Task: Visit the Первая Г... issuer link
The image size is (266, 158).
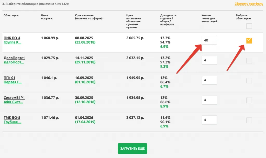Action: (13, 82)
